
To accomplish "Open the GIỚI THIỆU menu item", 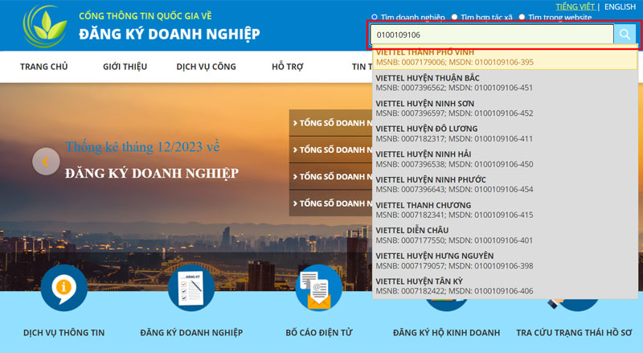I will (125, 67).
